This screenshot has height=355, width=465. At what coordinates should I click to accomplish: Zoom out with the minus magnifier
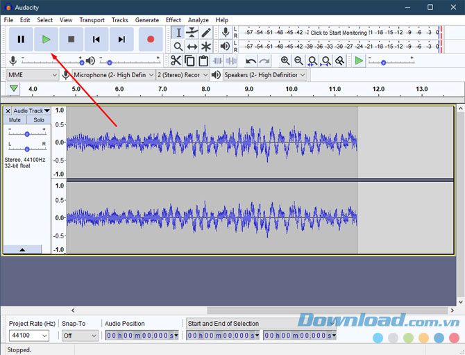298,61
